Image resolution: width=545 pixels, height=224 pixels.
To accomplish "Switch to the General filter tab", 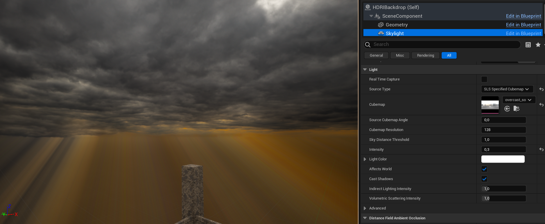I will (376, 55).
